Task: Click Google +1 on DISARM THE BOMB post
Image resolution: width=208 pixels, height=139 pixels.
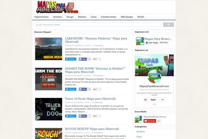Action: (95, 89)
